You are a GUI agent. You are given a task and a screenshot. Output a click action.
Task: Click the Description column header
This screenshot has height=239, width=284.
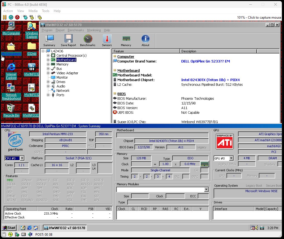point(218,51)
